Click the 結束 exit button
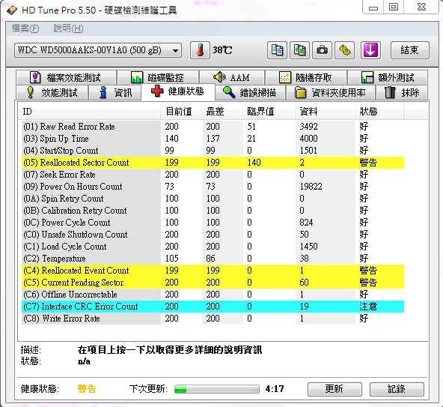Image resolution: width=443 pixels, height=407 pixels. pyautogui.click(x=409, y=50)
